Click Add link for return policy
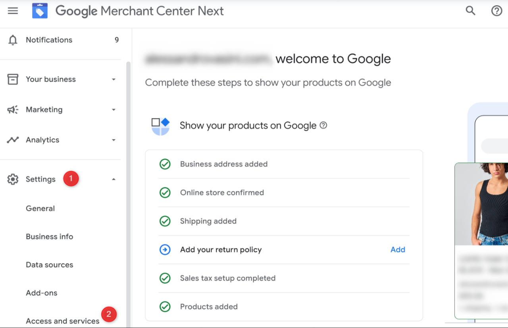The image size is (508, 328). pos(398,250)
